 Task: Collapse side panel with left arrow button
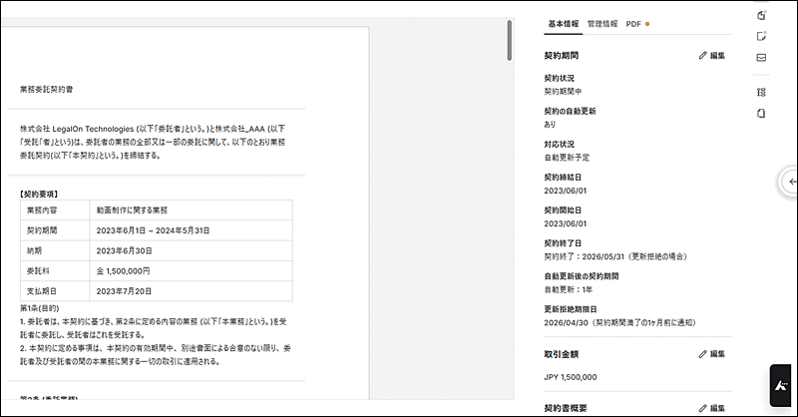point(791,181)
